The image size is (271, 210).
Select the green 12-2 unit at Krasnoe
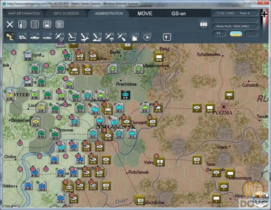coord(55,135)
